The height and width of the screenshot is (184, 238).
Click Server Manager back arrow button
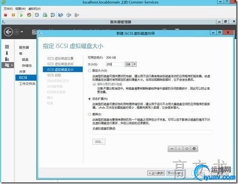tap(8, 32)
